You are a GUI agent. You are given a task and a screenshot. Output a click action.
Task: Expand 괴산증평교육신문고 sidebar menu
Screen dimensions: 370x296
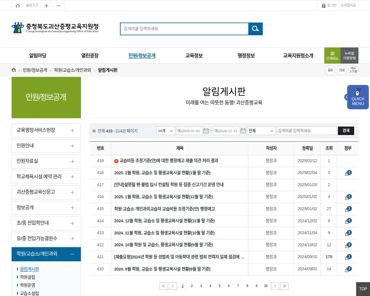click(x=46, y=192)
